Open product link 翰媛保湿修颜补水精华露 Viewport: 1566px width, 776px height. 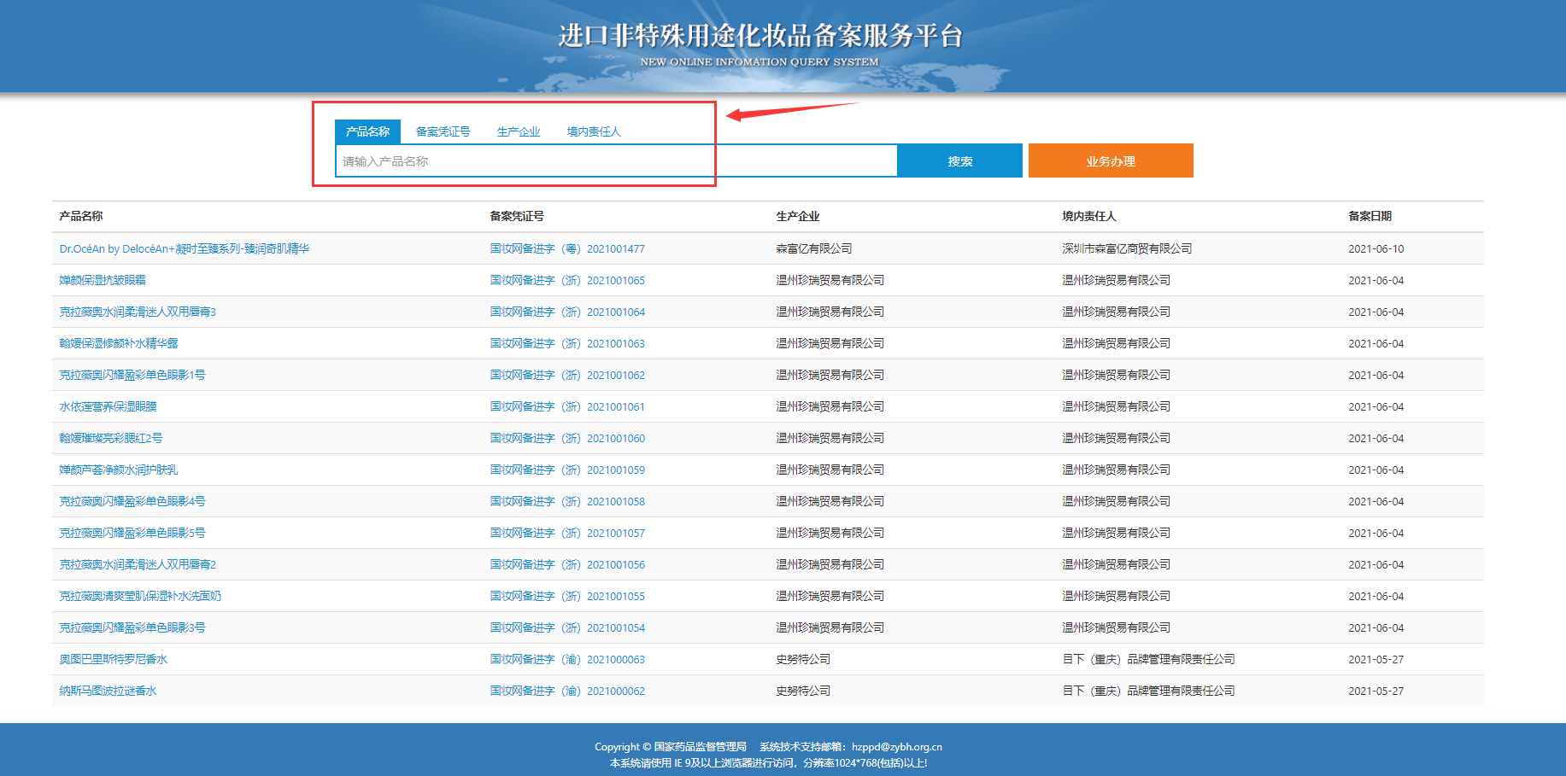click(x=119, y=343)
